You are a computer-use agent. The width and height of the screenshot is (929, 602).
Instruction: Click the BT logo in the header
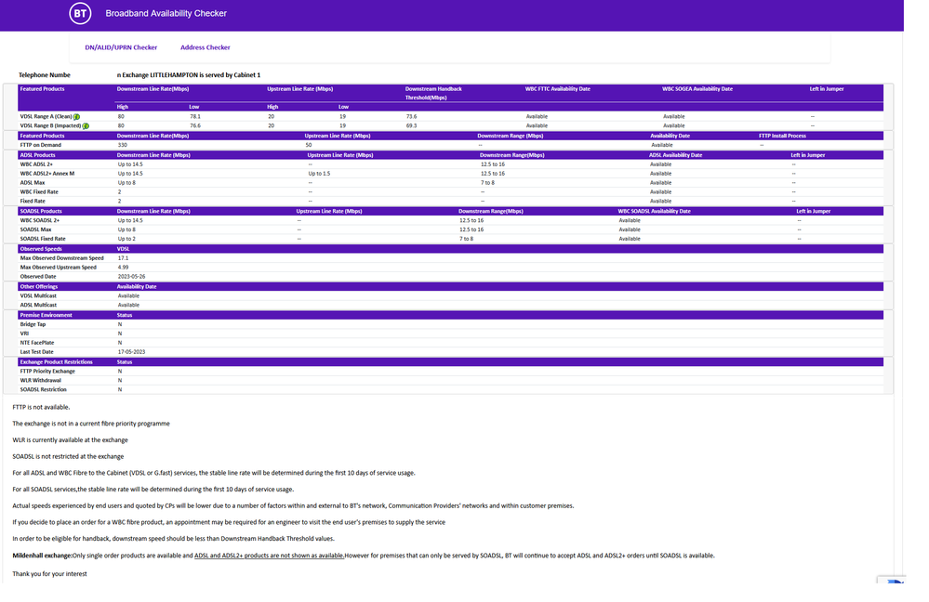[x=81, y=14]
